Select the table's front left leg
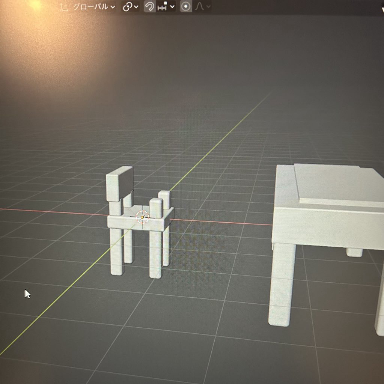This screenshot has width=384, height=384. pos(281,285)
